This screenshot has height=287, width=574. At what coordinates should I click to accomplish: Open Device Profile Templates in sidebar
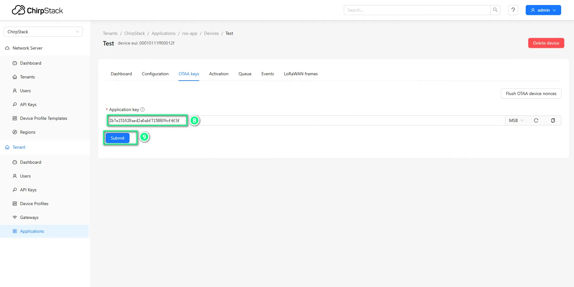click(x=44, y=118)
